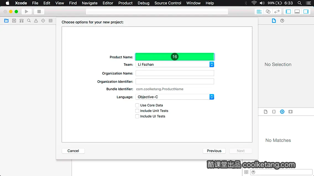Toggle the Utilities panel
314x176 pixels.
click(306, 12)
